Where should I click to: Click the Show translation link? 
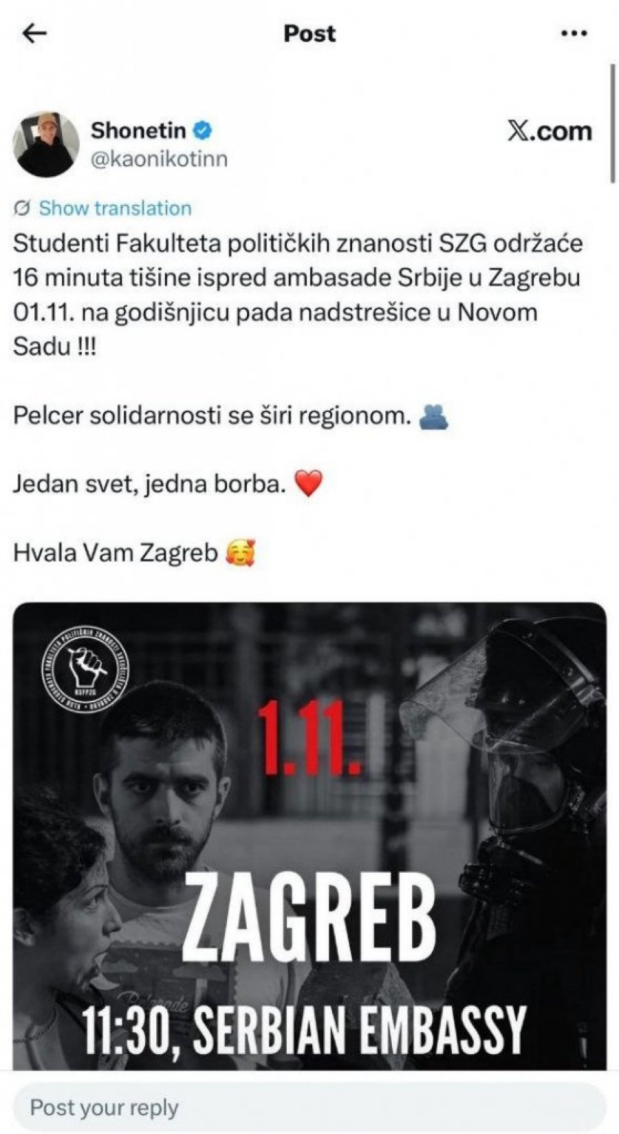coord(115,208)
